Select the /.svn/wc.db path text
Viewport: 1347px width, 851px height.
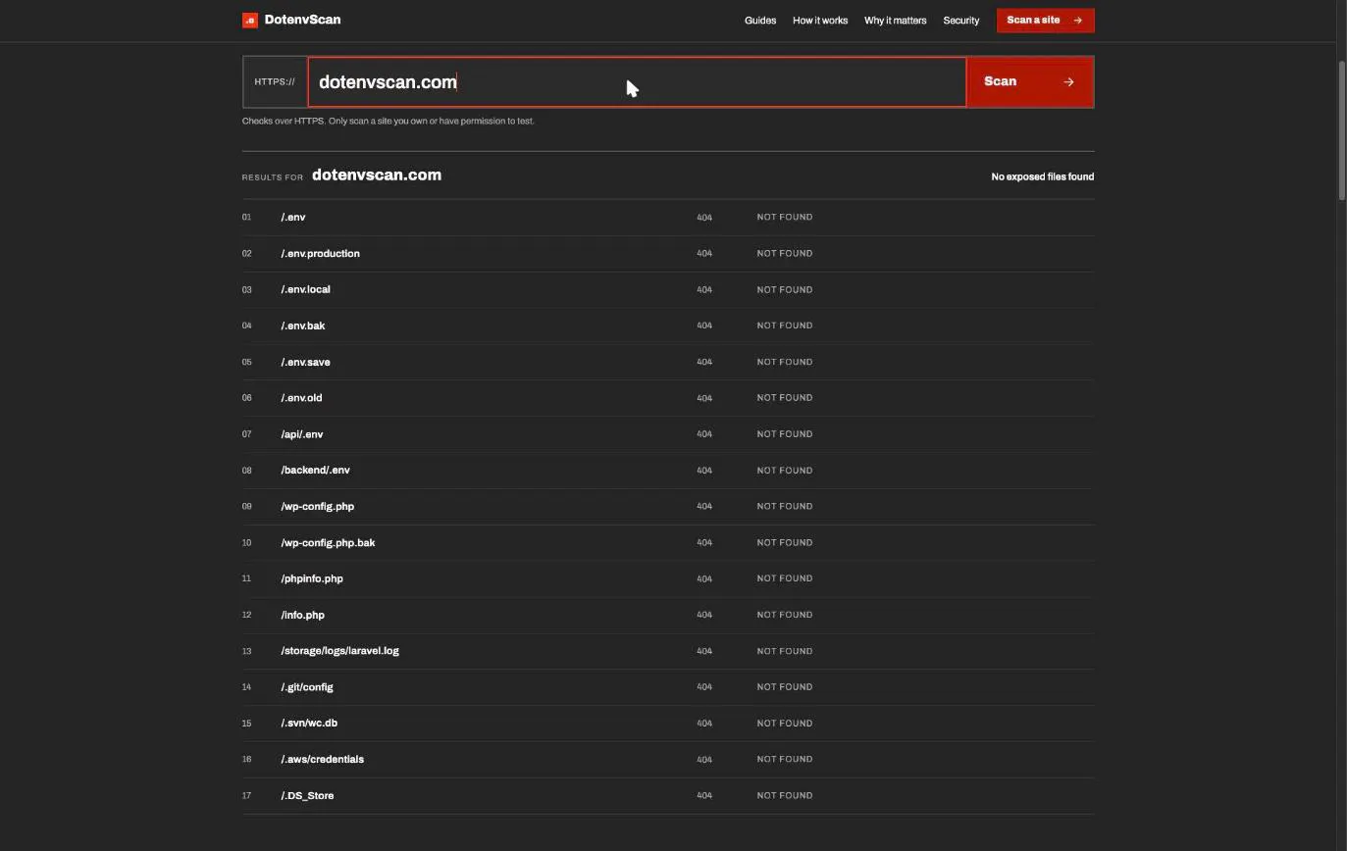tap(309, 724)
